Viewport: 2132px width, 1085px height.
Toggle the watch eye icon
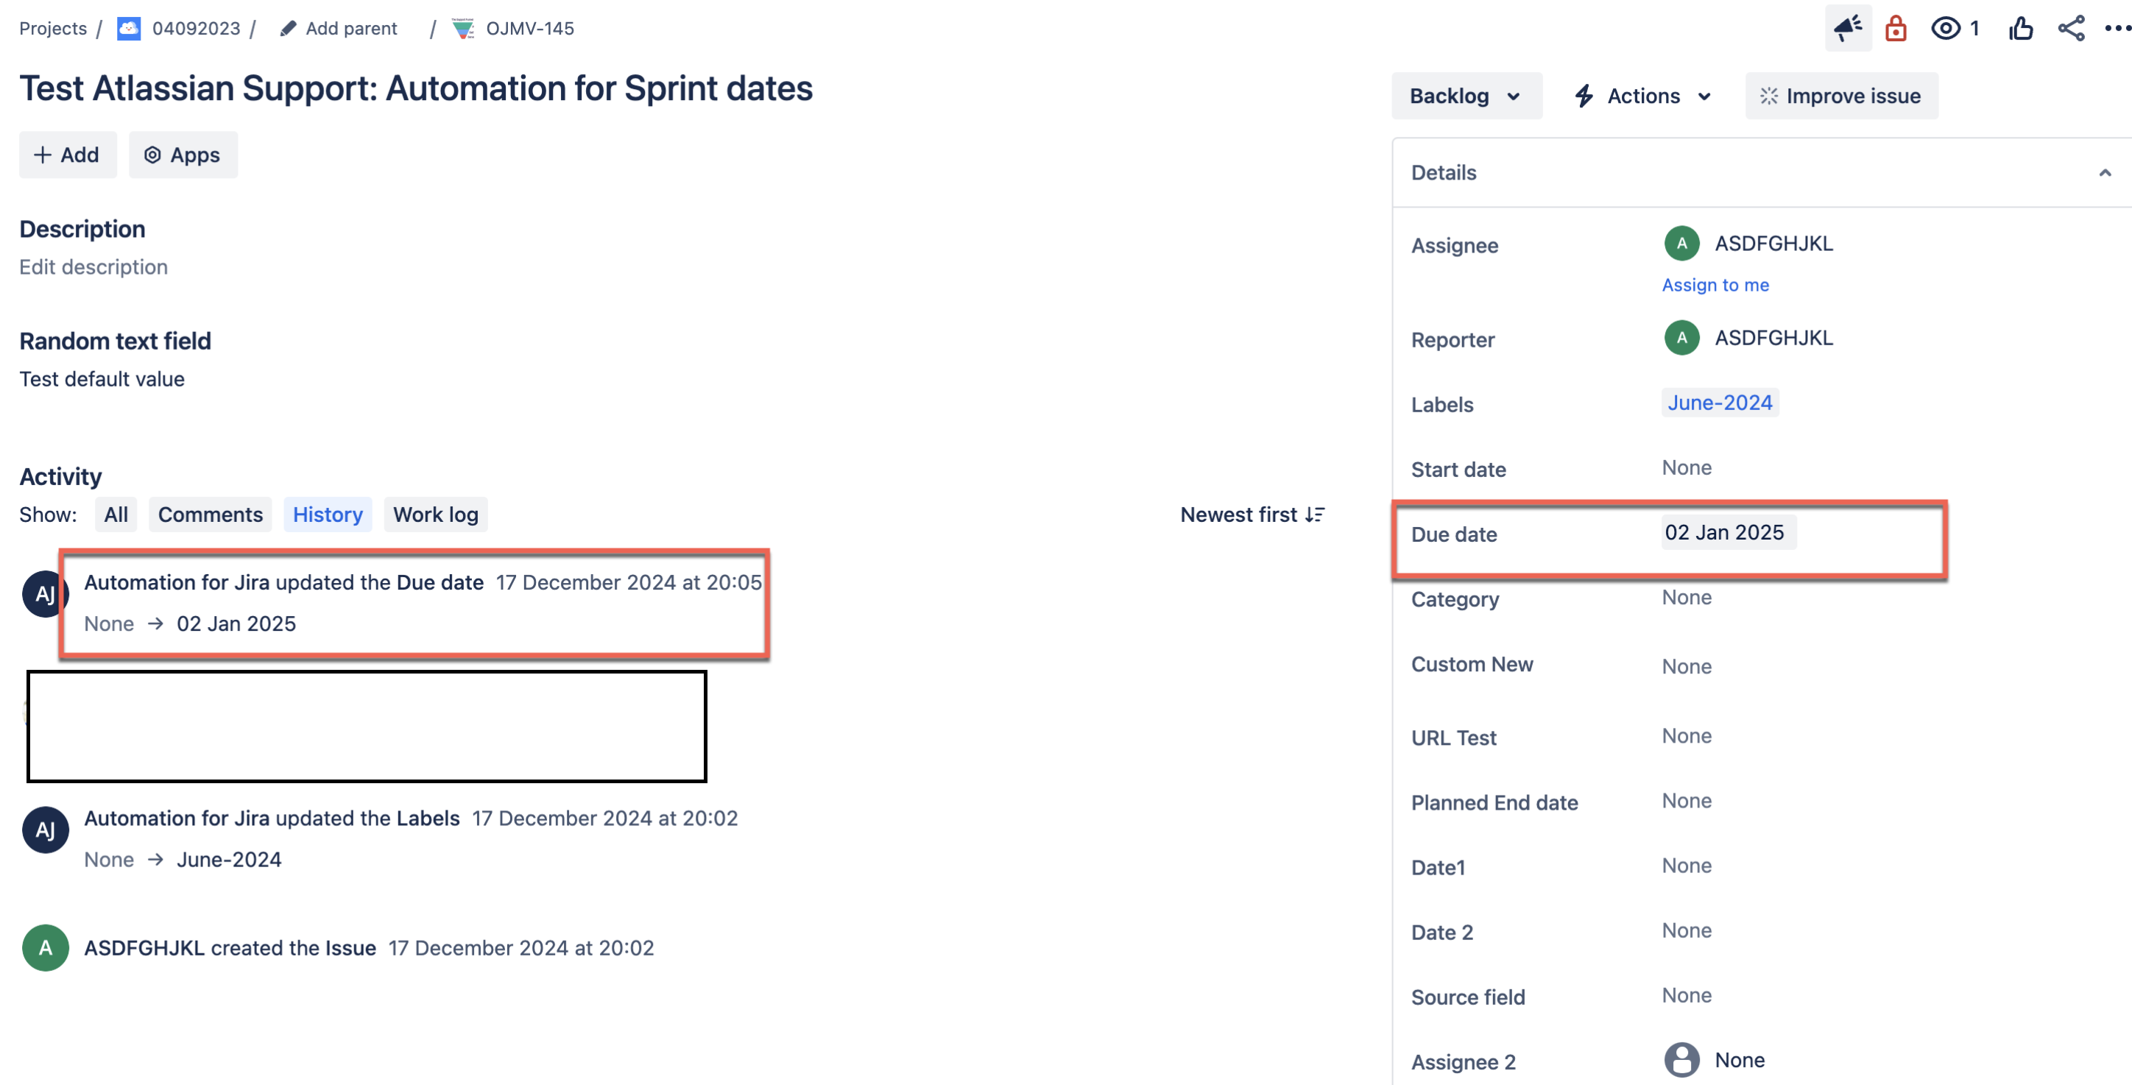pos(1946,28)
